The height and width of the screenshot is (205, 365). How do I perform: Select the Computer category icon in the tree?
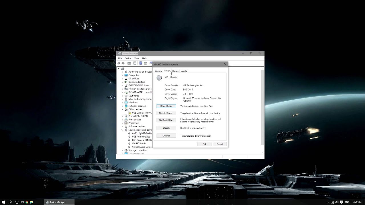(126, 75)
